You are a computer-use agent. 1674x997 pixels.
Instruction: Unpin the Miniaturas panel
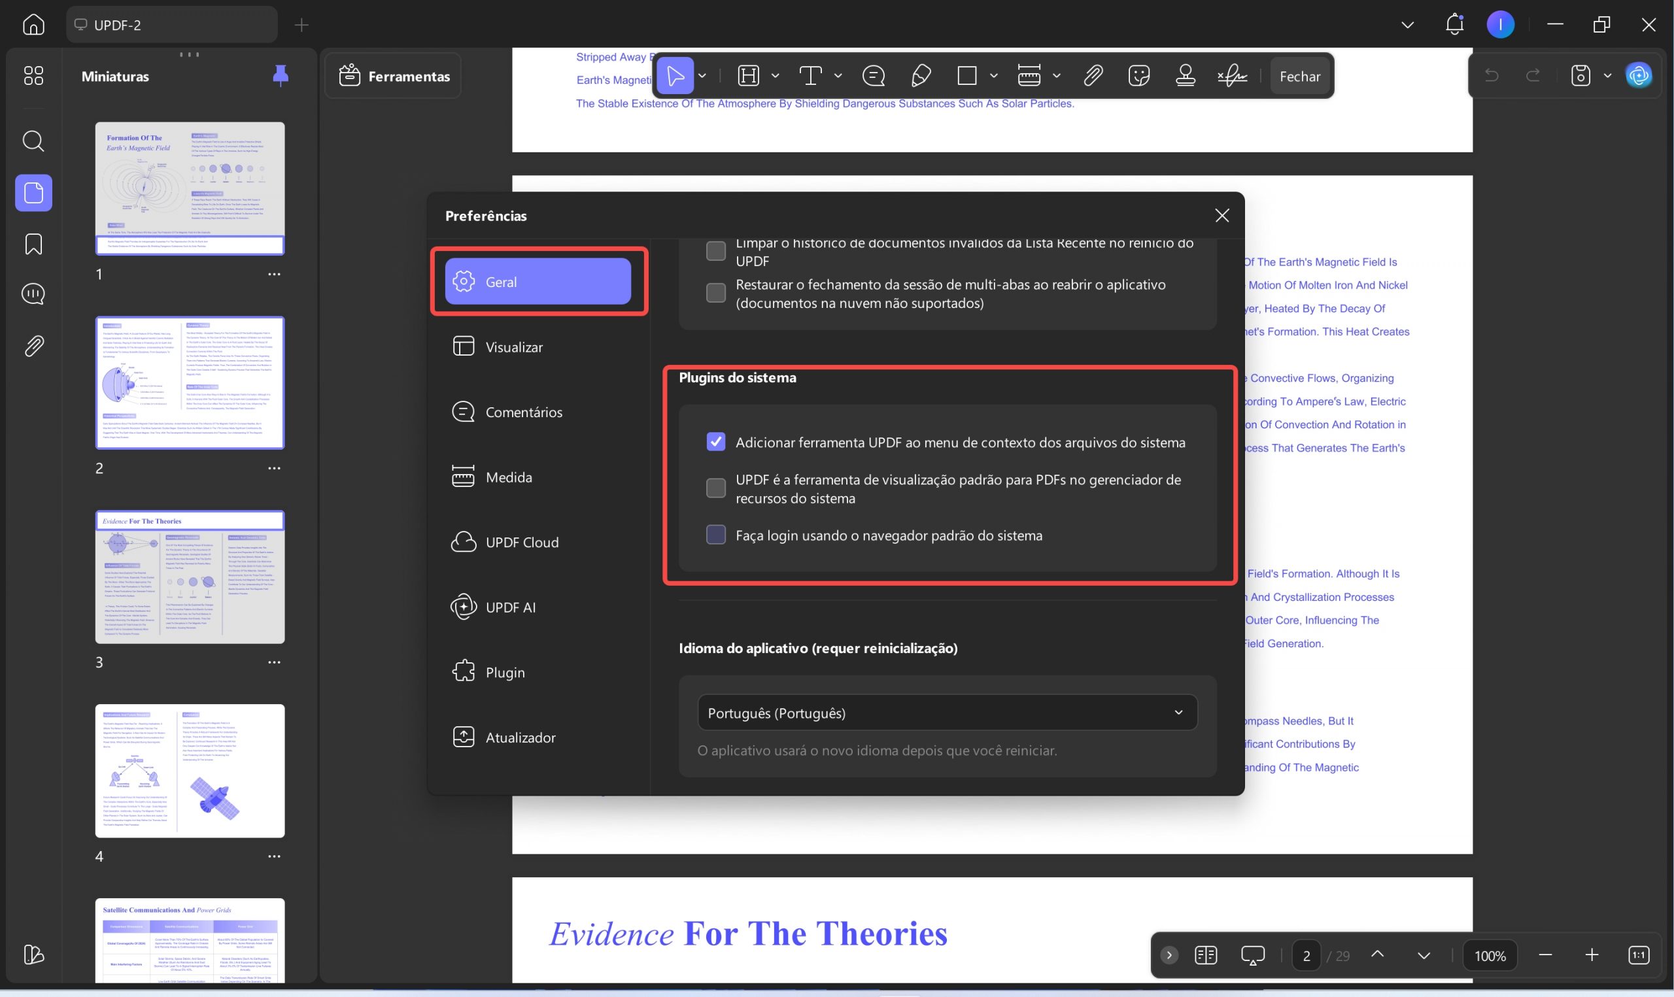[281, 76]
